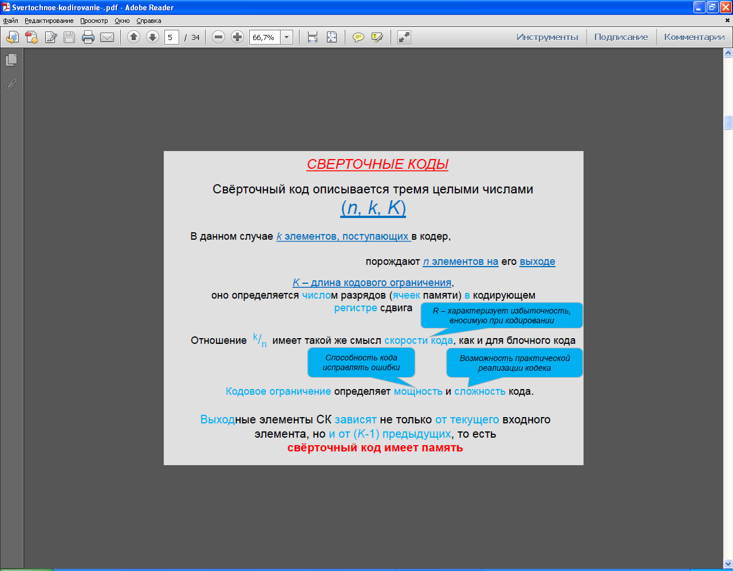Expand the zoom level dropdown arrow

pyautogui.click(x=287, y=37)
